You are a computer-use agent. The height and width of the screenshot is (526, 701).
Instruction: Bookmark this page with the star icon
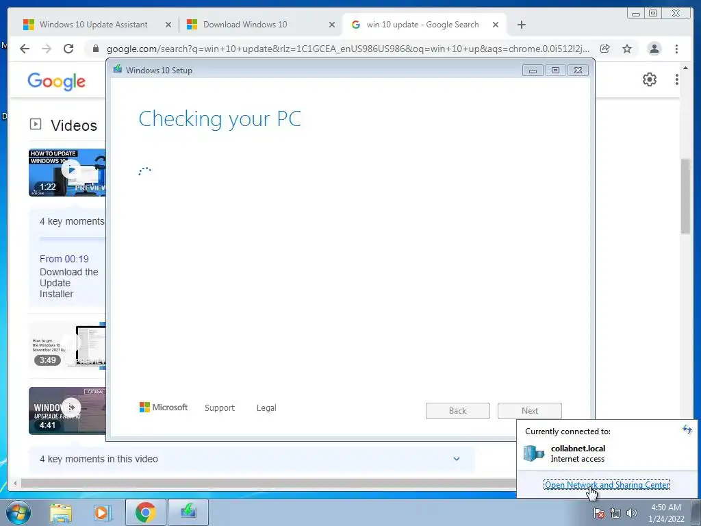627,49
